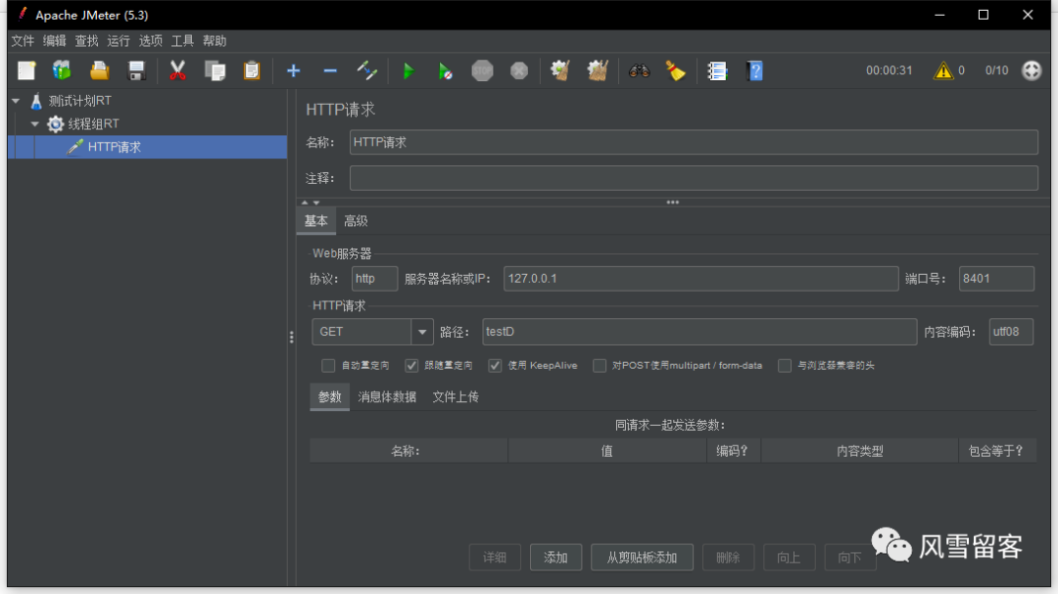Click the 详细 button

[x=495, y=558]
